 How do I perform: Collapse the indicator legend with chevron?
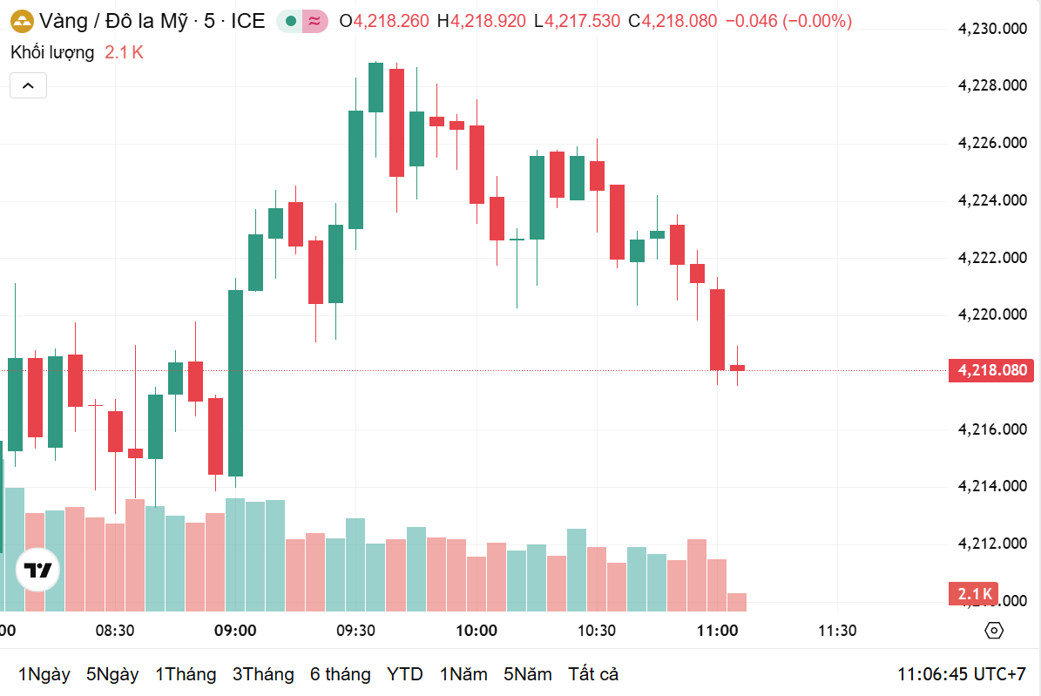(x=28, y=85)
